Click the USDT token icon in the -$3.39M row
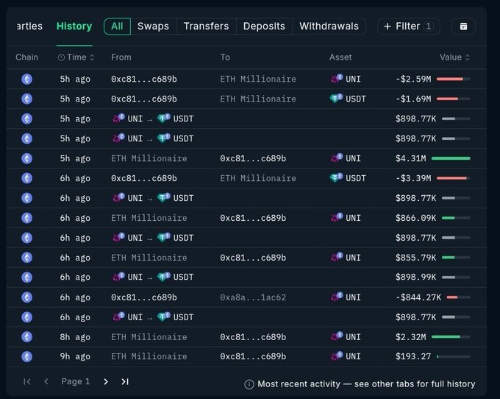 [x=337, y=177]
